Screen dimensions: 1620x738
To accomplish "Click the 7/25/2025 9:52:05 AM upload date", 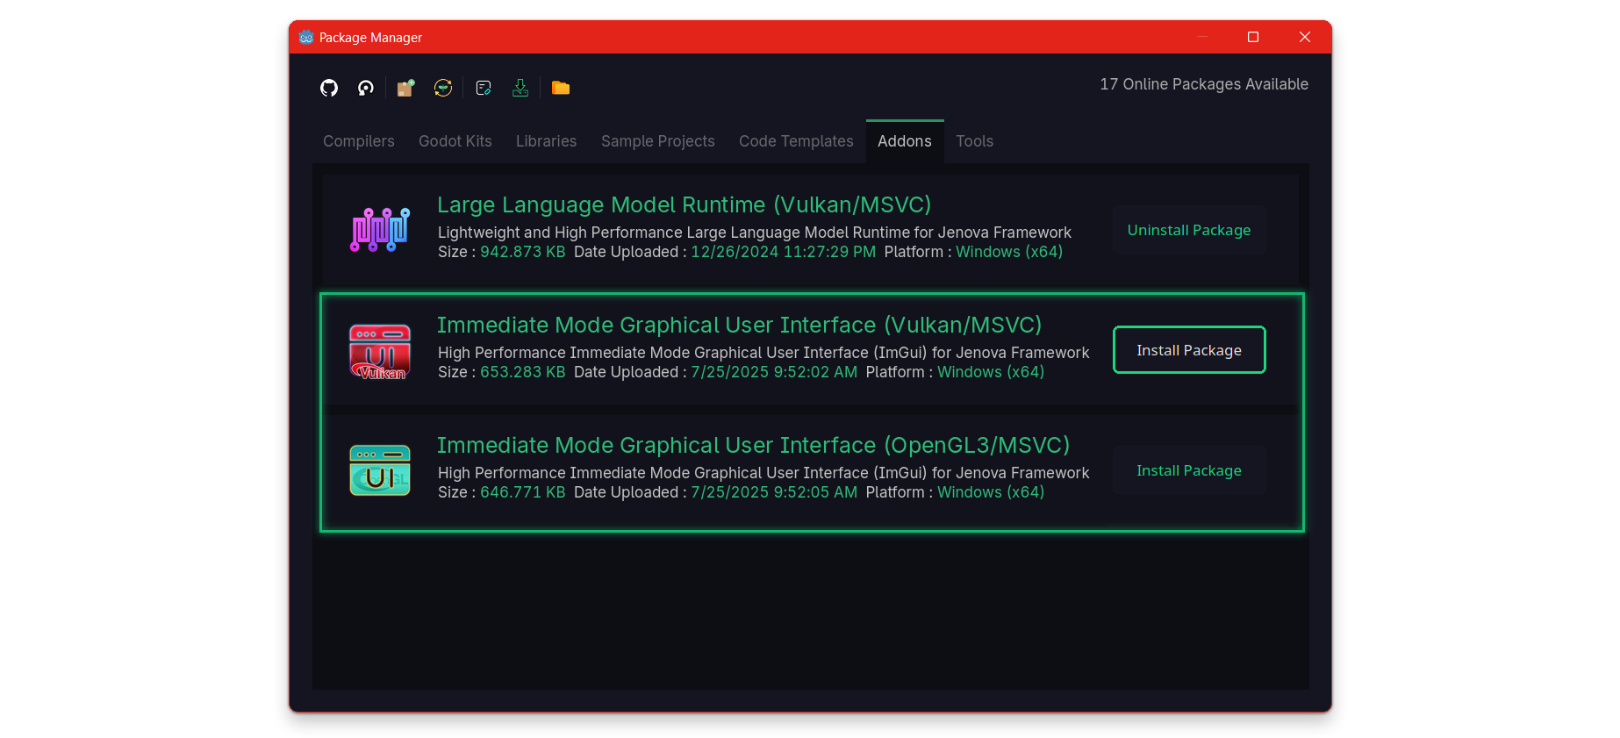I will tap(774, 492).
